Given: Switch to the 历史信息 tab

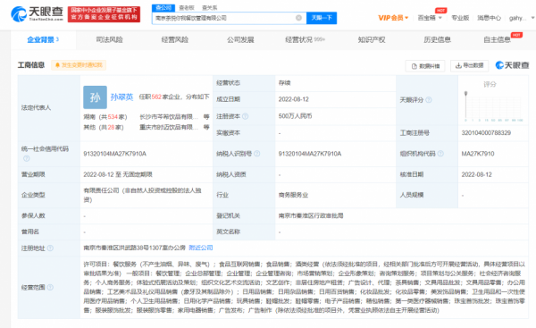Looking at the screenshot, I should click(437, 39).
